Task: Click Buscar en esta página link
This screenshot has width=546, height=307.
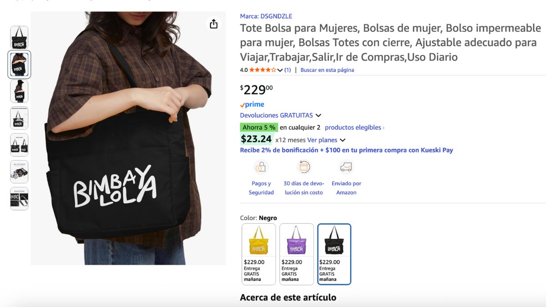Action: pyautogui.click(x=327, y=70)
